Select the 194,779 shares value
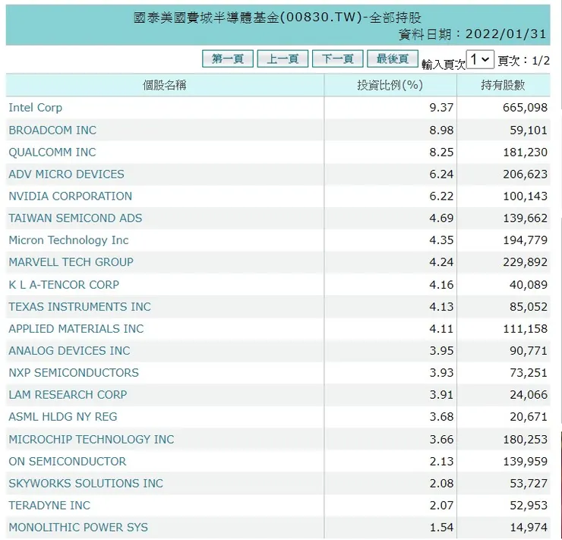562x540 pixels. click(525, 240)
